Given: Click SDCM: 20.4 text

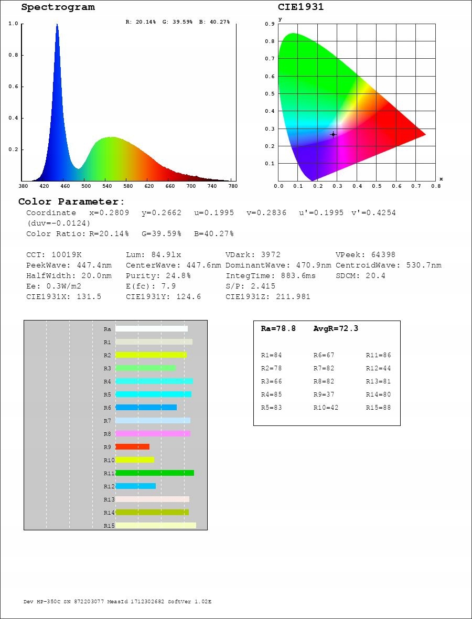Looking at the screenshot, I should coord(361,275).
